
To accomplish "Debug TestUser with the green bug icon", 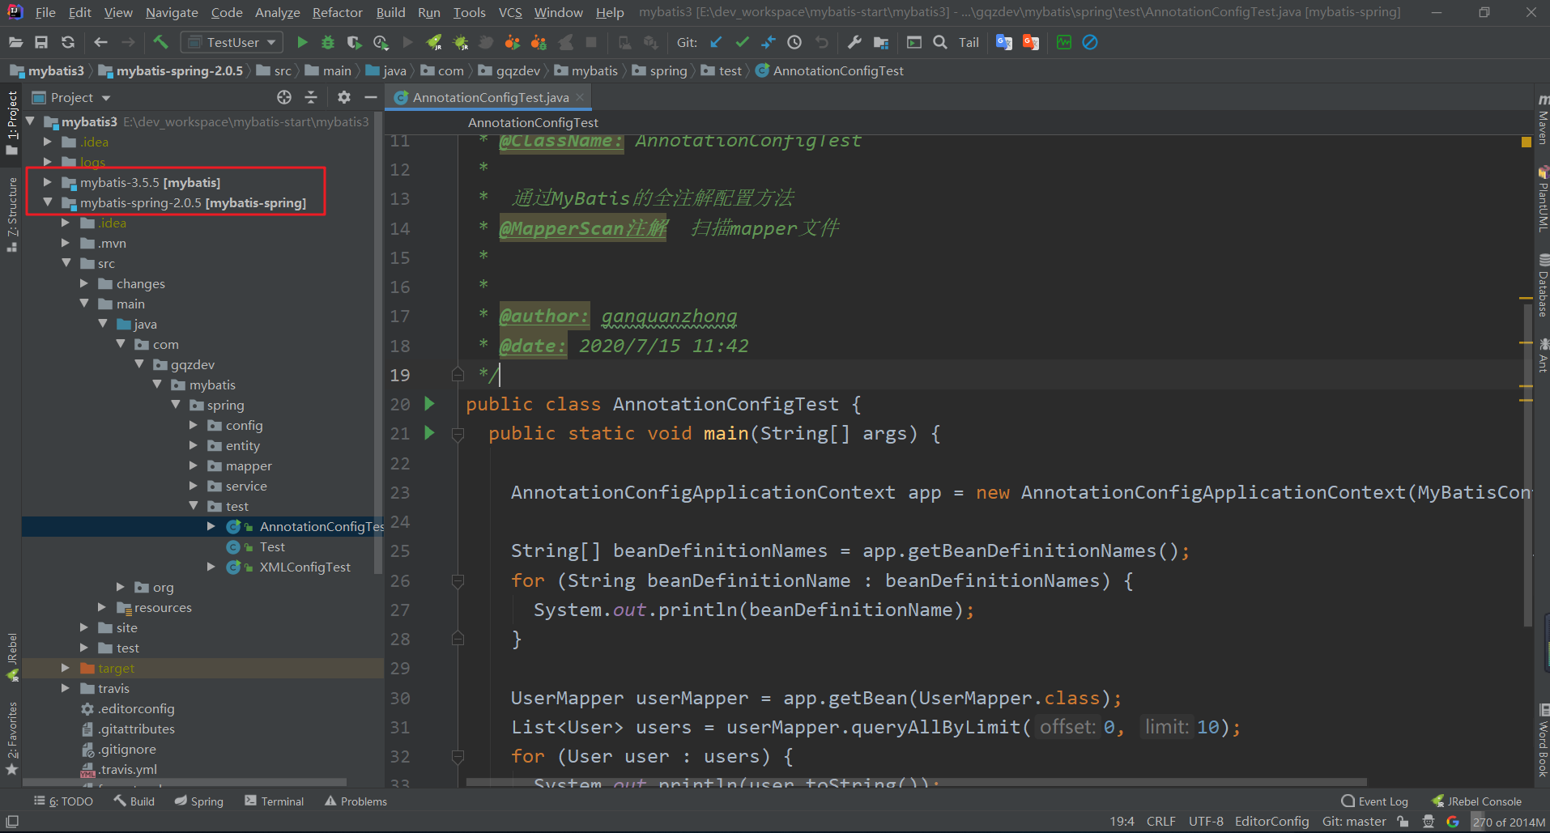I will pyautogui.click(x=328, y=42).
